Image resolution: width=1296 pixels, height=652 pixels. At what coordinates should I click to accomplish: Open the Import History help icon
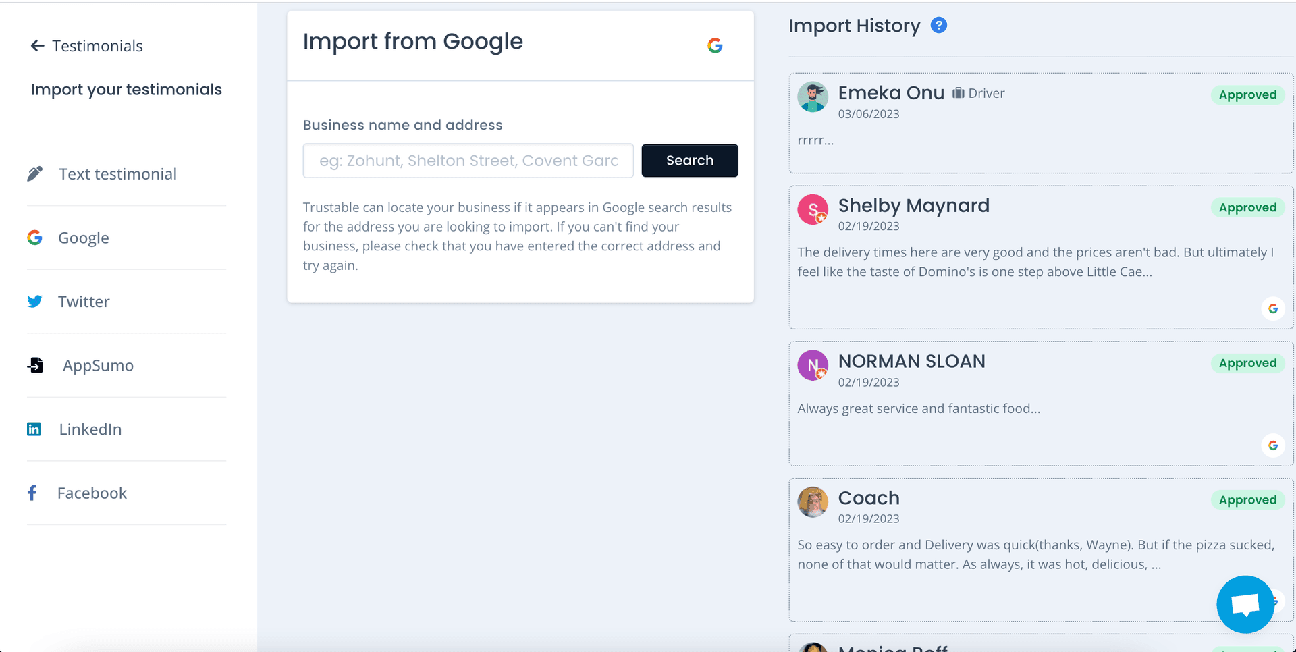point(938,26)
